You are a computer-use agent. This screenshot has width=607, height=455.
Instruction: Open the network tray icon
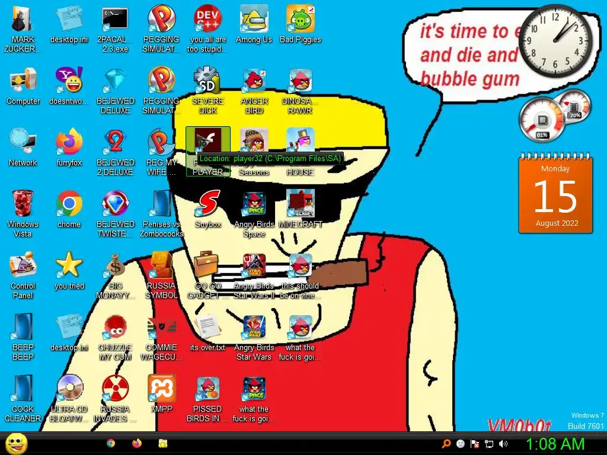[489, 443]
